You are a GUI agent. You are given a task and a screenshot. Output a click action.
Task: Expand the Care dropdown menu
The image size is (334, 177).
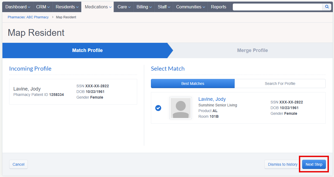[x=124, y=7]
